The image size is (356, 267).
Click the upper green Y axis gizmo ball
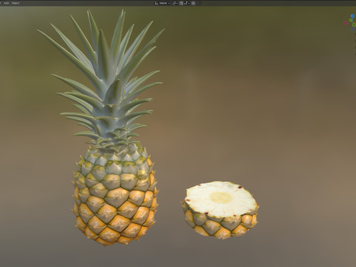[x=351, y=20]
